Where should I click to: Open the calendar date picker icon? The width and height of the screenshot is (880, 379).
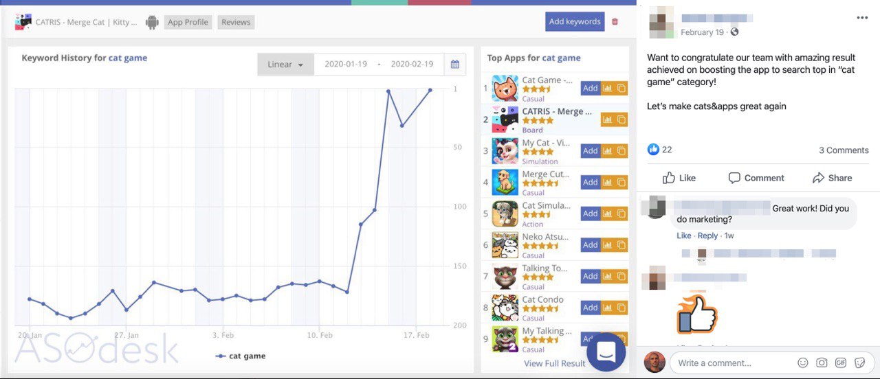pos(454,65)
